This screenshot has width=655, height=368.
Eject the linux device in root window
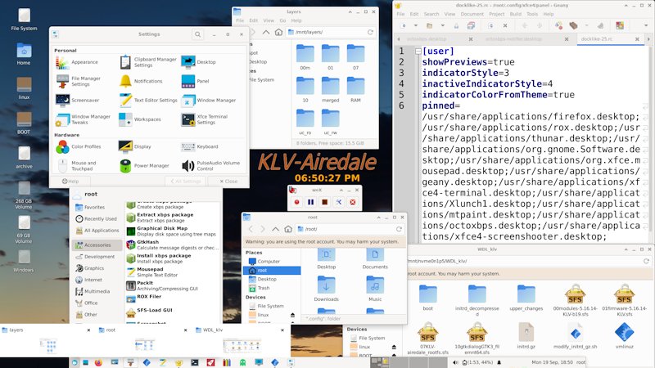click(x=292, y=315)
